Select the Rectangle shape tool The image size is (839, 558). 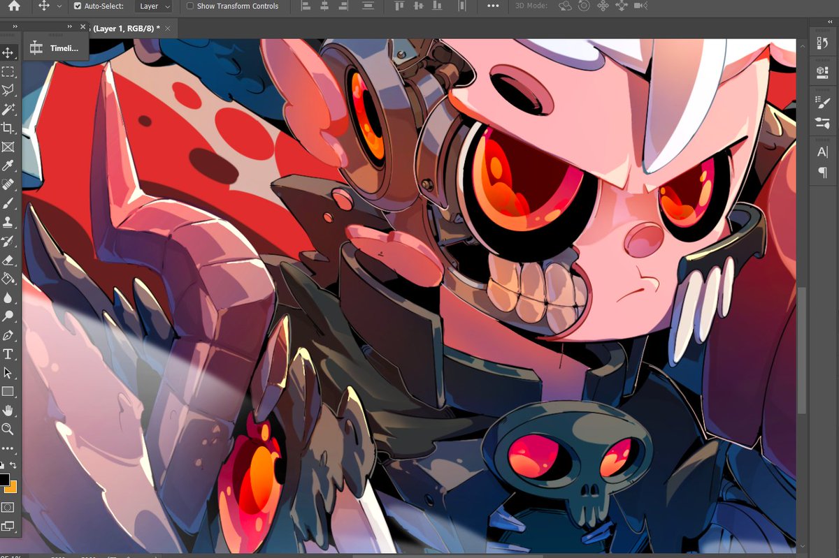[x=8, y=392]
